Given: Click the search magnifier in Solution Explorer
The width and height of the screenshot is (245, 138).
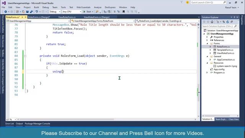Looking at the screenshot, I should point(236,26).
